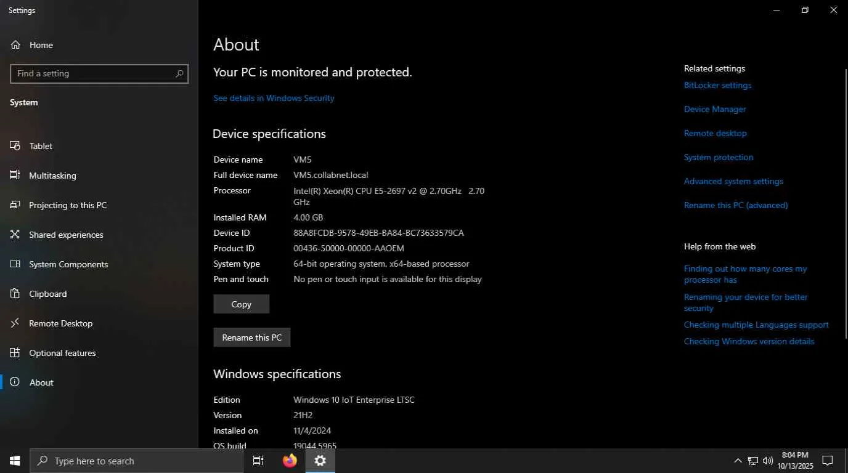848x473 pixels.
Task: Select the Remote Desktop sidebar icon
Action: 15,323
